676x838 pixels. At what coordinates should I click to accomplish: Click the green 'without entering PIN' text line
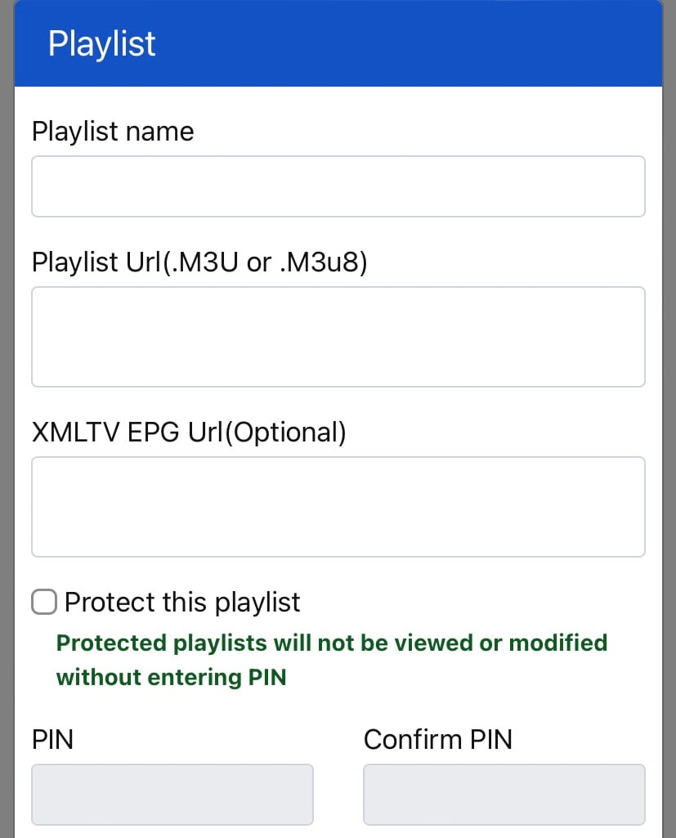[171, 677]
